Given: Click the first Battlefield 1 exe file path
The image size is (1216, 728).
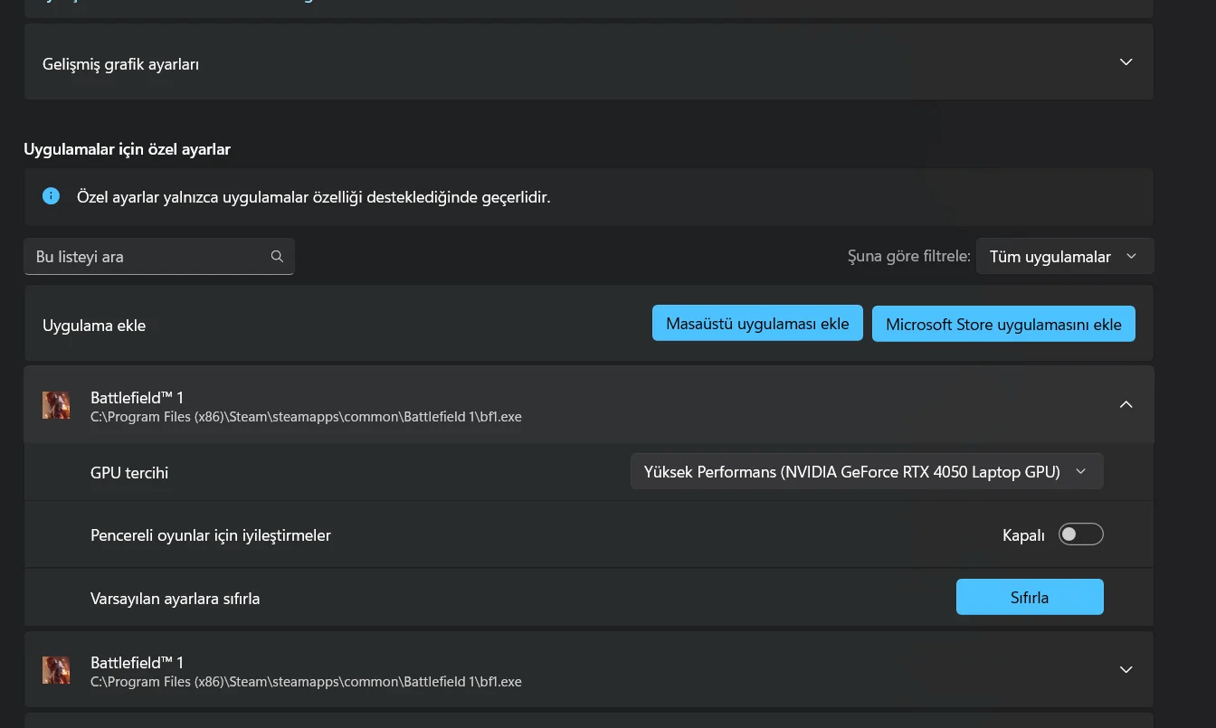Looking at the screenshot, I should coord(306,417).
